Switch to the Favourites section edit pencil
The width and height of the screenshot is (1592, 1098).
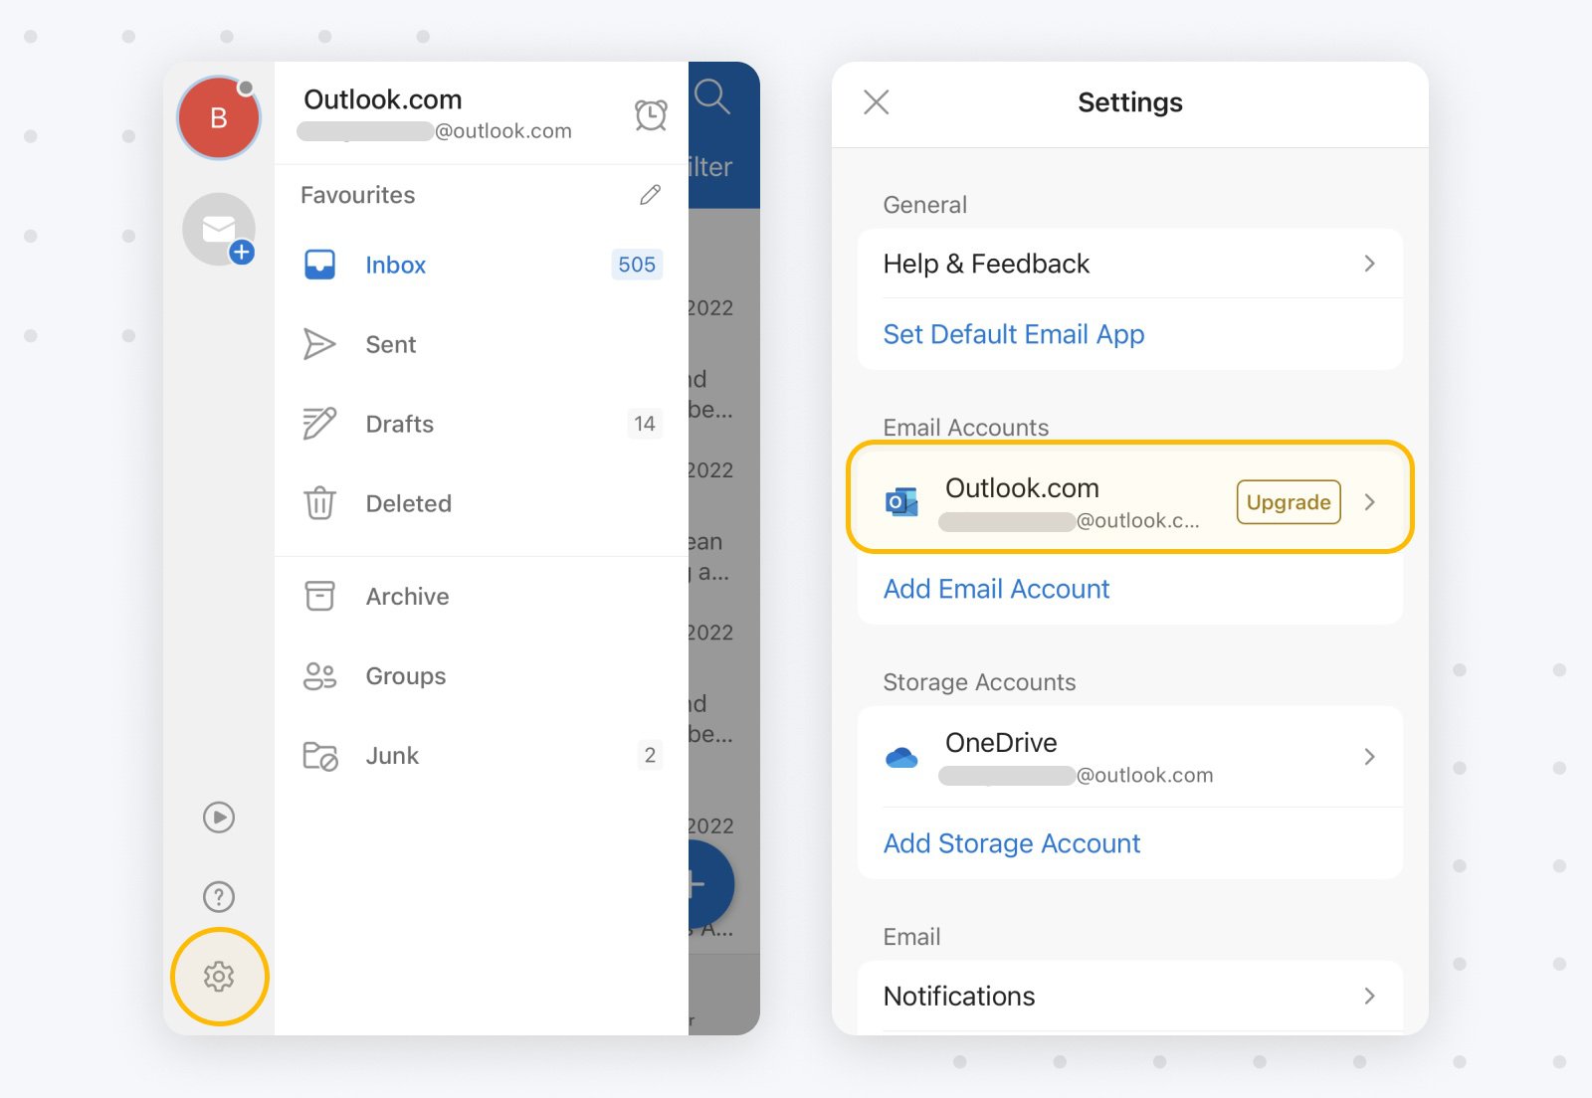649,195
